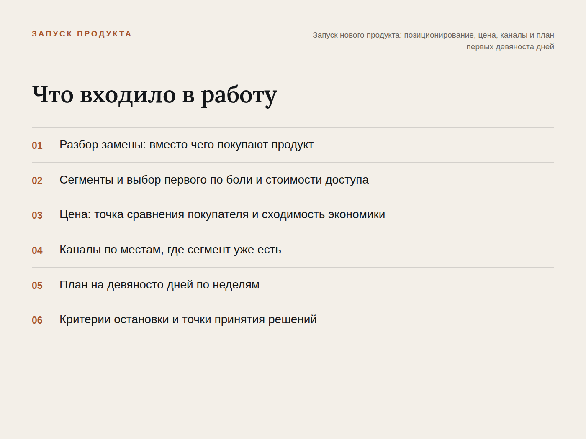586x439 pixels.
Task: Click item 'Каналы по местам, где сегмент уже есть'
Action: (170, 250)
